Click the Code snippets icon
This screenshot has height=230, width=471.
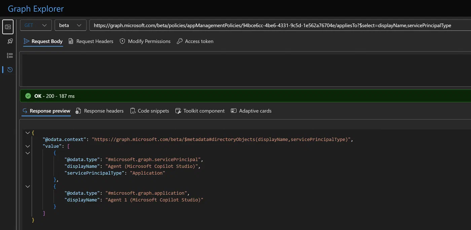coord(133,111)
